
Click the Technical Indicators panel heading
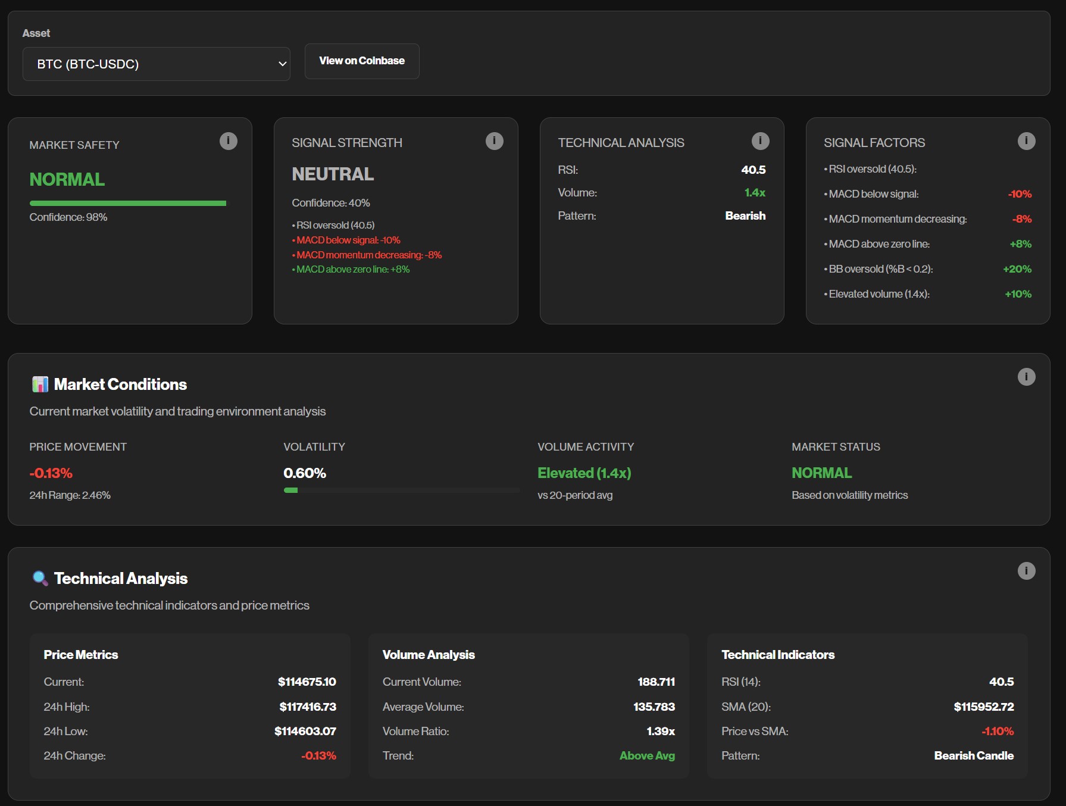[x=778, y=655]
